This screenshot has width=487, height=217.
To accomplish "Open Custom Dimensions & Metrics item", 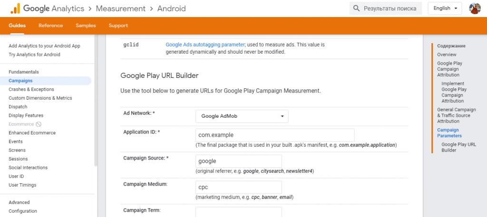I will pyautogui.click(x=40, y=98).
